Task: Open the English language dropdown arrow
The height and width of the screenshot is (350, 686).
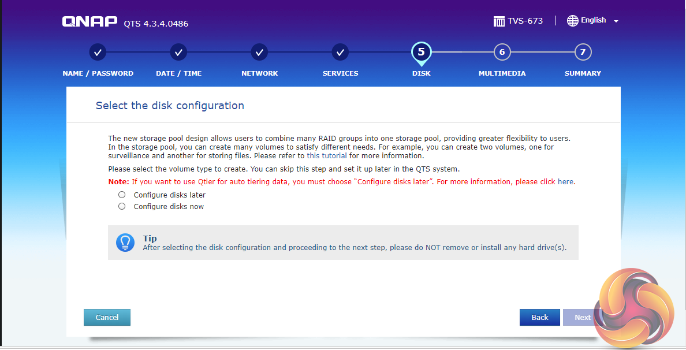Action: pos(616,21)
